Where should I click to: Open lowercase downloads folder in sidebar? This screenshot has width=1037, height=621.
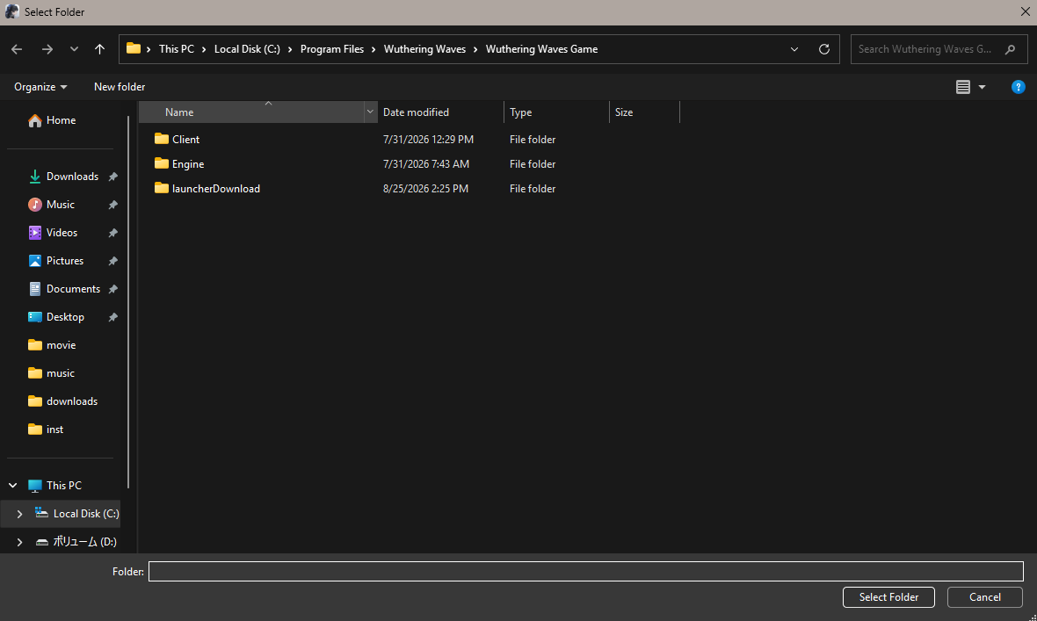(x=64, y=401)
